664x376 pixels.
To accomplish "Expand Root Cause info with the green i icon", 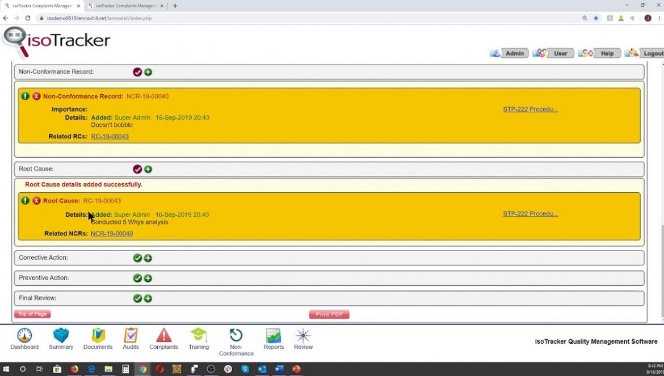I will (25, 200).
